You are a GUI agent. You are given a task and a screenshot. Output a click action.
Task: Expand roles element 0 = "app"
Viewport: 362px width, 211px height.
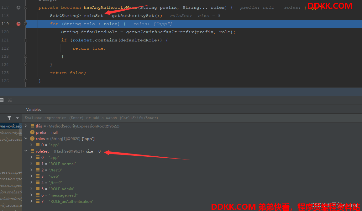(31, 145)
